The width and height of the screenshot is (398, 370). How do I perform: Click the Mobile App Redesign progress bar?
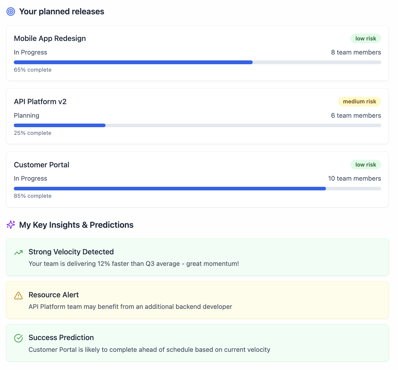pyautogui.click(x=197, y=62)
